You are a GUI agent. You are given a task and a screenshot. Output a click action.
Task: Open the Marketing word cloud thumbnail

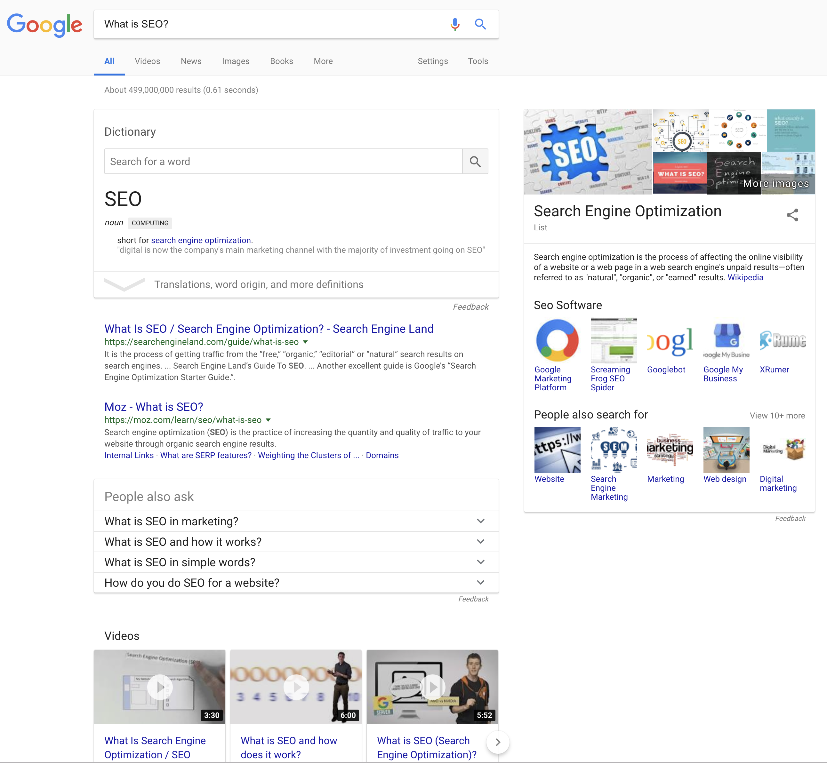tap(670, 450)
